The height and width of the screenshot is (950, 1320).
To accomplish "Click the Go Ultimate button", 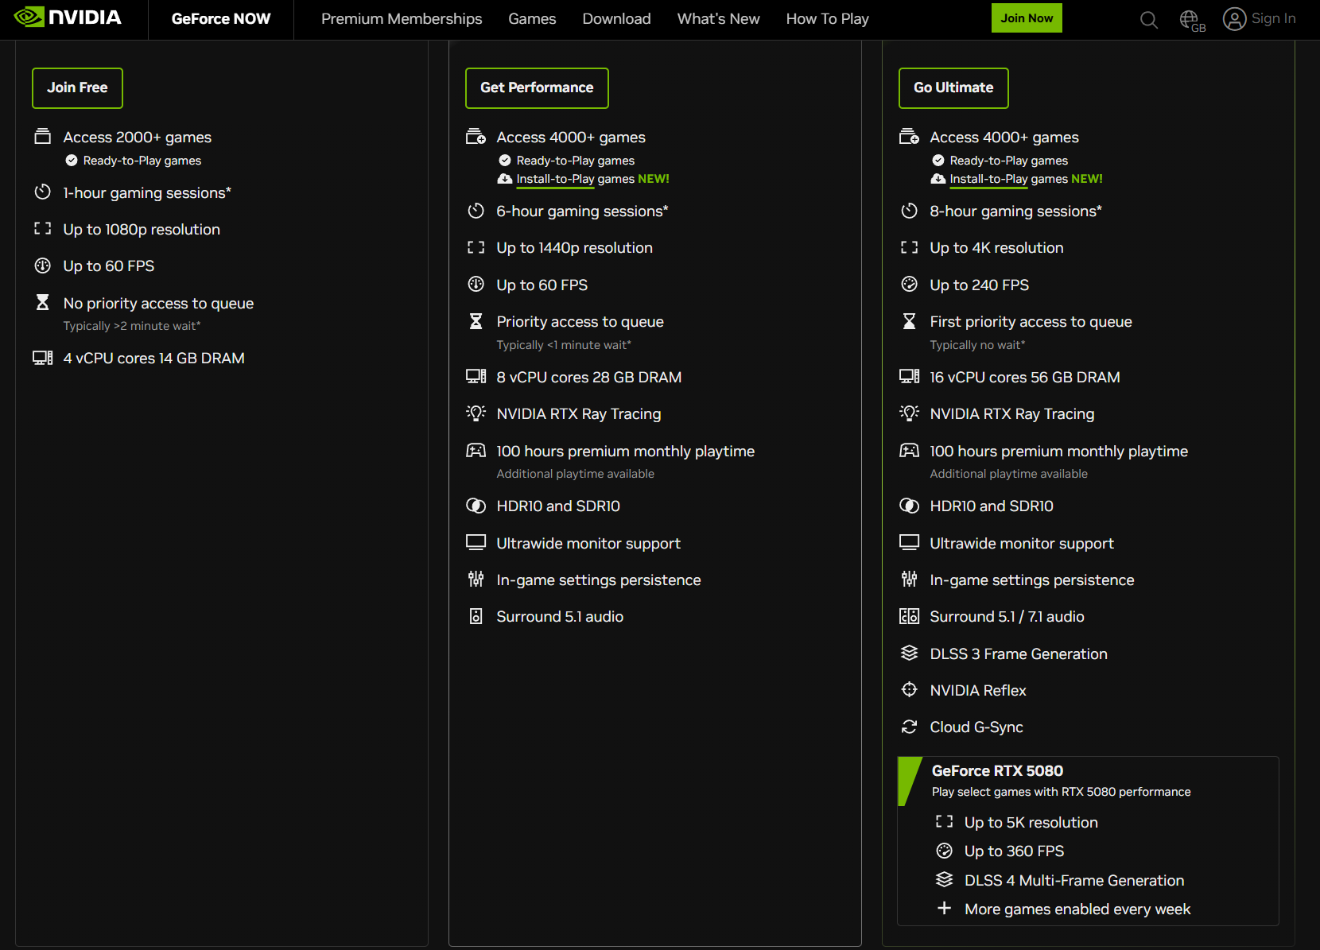I will pyautogui.click(x=953, y=87).
